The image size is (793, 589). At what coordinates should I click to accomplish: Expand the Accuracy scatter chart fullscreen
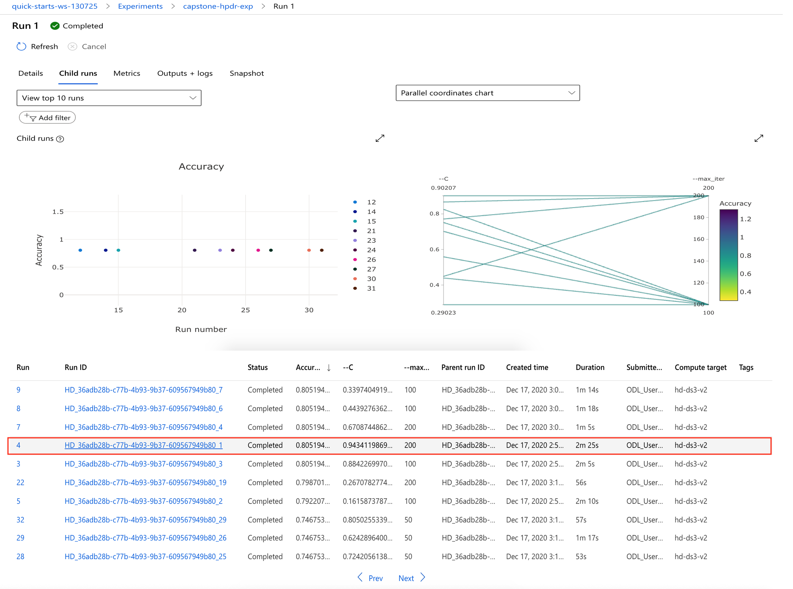pyautogui.click(x=380, y=138)
